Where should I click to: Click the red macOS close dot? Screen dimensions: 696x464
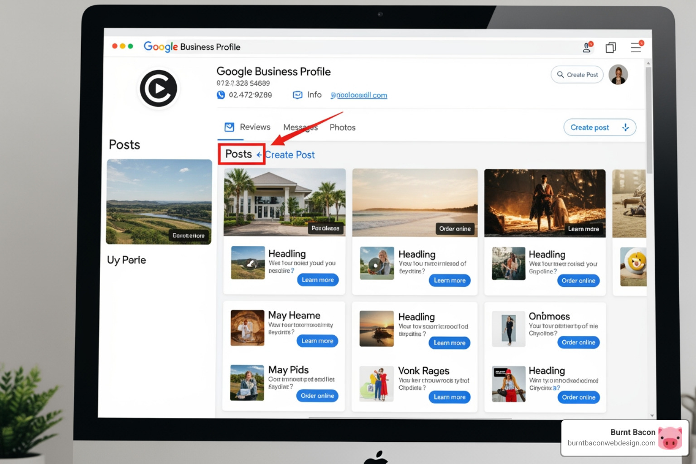point(115,46)
